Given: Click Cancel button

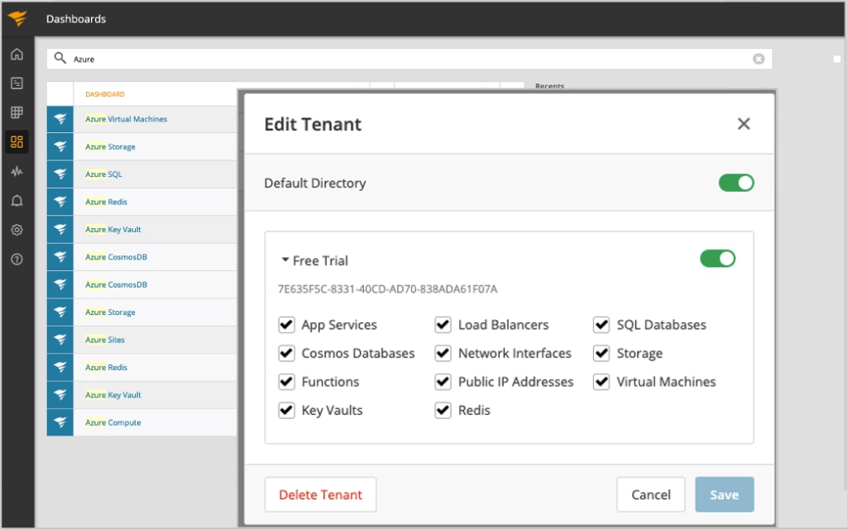Looking at the screenshot, I should point(651,494).
